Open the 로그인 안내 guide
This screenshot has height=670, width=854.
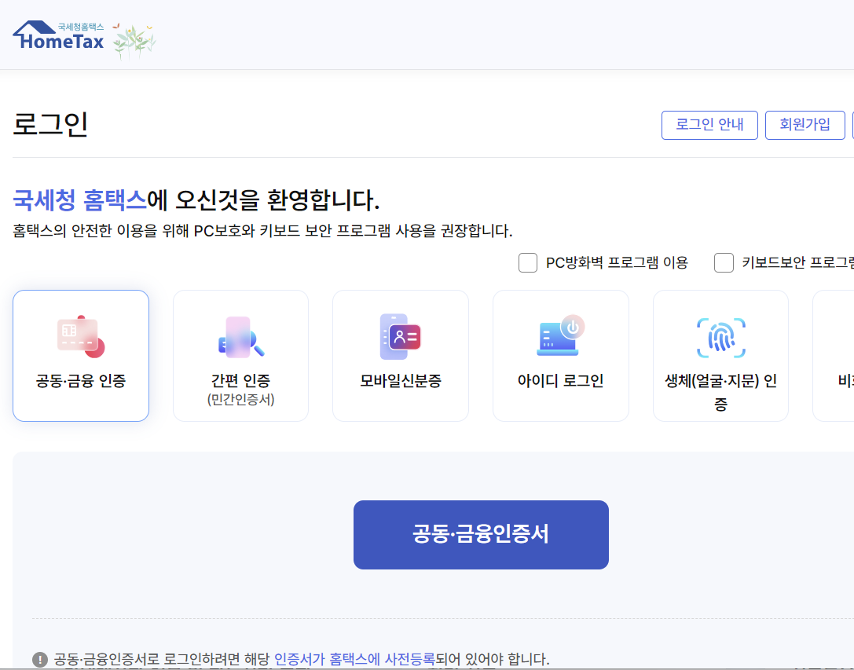pos(709,125)
